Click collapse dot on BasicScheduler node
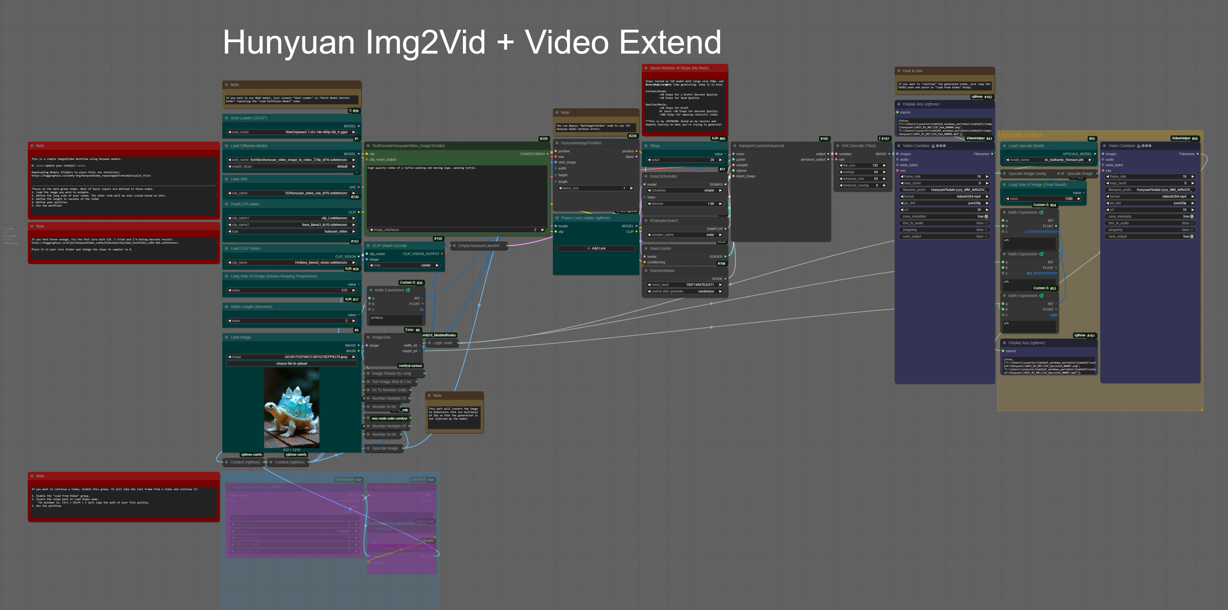 point(646,176)
